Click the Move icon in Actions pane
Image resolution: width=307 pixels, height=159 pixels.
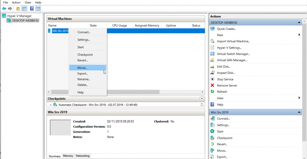[x=212, y=150]
